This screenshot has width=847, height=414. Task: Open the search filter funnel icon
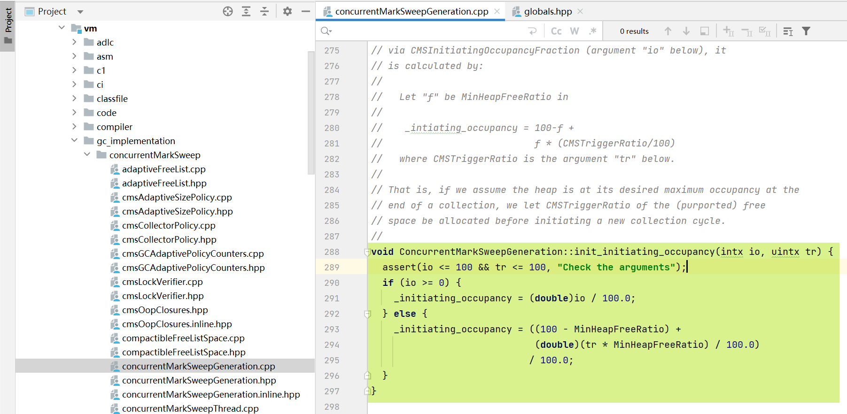click(x=806, y=31)
